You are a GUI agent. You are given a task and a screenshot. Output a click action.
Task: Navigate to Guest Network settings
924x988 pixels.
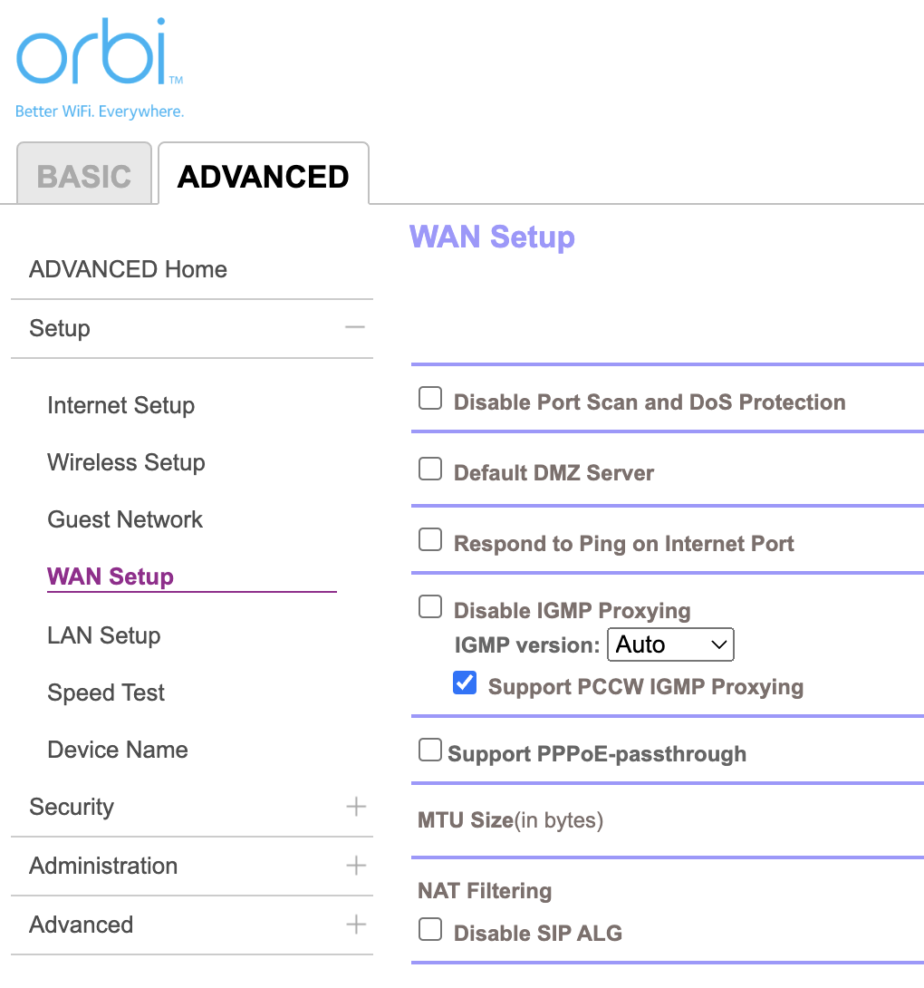125,520
